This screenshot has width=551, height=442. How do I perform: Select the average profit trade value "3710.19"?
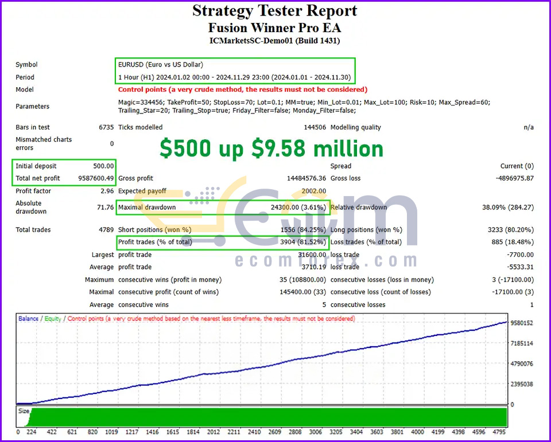coord(314,267)
